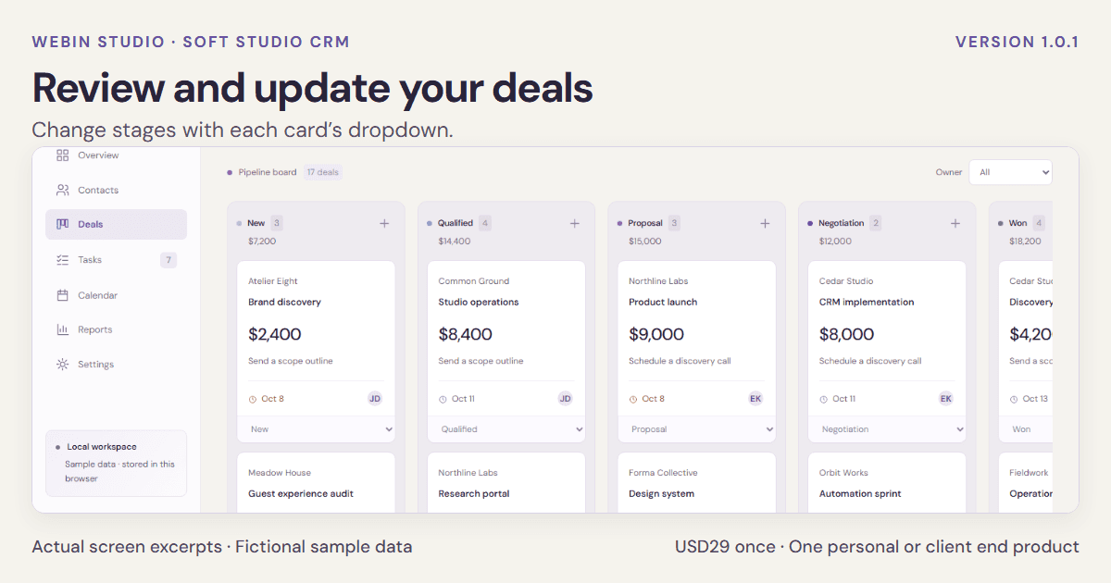Add a deal using the Negotiation column's plus
This screenshot has height=583, width=1111.
click(x=955, y=223)
